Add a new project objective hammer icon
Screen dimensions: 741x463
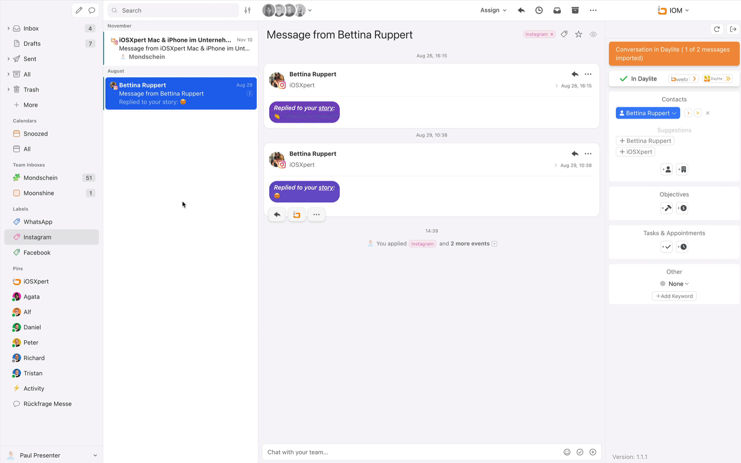(x=666, y=208)
